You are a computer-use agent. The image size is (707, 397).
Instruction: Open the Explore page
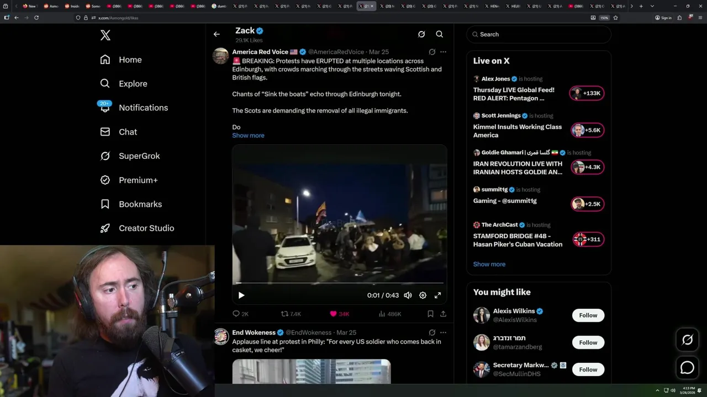(x=124, y=84)
